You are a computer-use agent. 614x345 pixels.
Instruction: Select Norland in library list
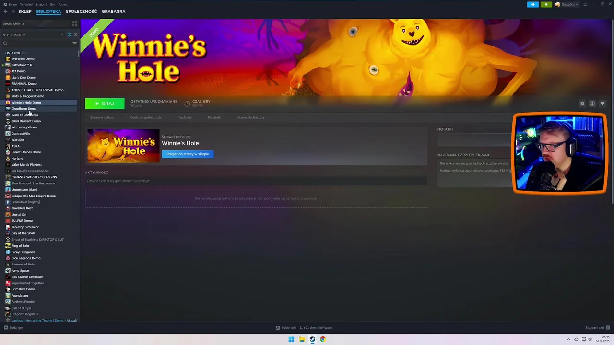[17, 159]
